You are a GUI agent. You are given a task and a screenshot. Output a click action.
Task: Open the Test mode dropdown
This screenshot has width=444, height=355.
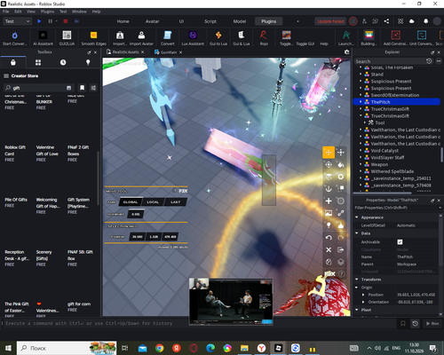[17, 21]
